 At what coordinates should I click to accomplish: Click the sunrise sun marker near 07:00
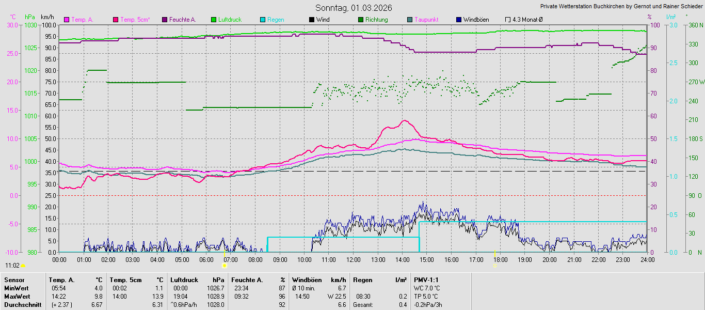pyautogui.click(x=224, y=266)
